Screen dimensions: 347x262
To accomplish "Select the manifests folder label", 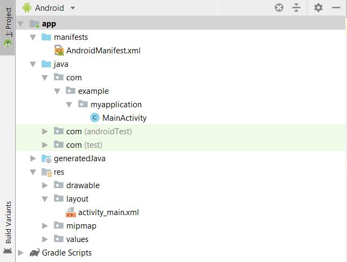I will point(71,37).
